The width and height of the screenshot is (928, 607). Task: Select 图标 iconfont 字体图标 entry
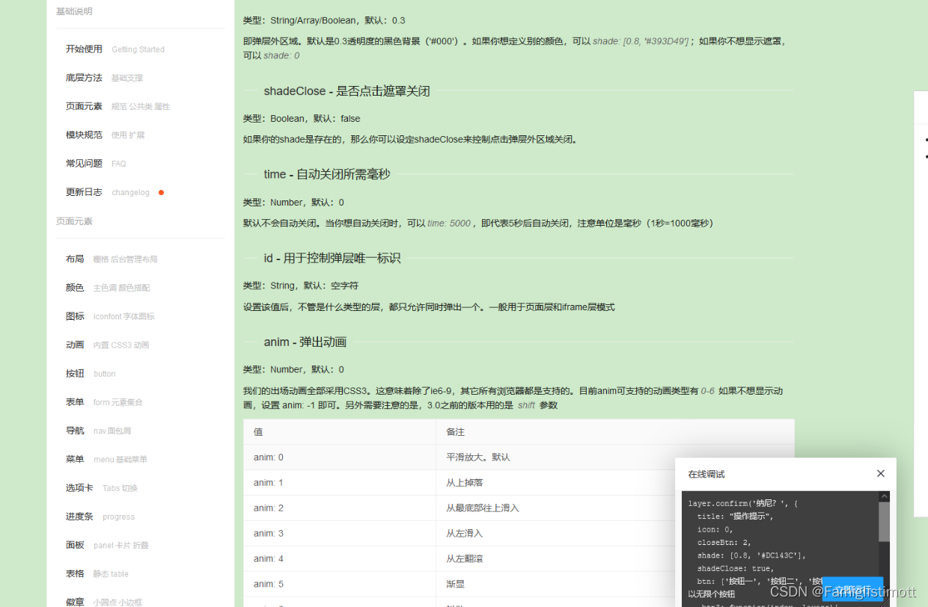101,315
